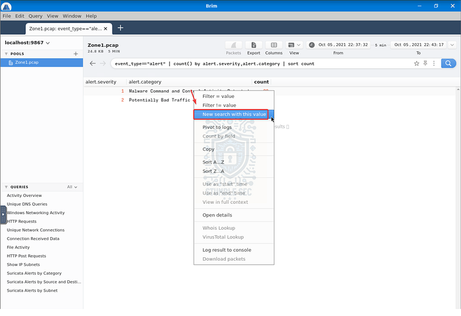Choose Filter = value
The width and height of the screenshot is (461, 316).
(234, 96)
